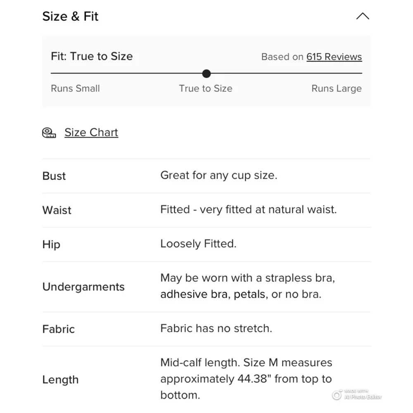
Task: Select the Fabric row label
Action: (59, 329)
